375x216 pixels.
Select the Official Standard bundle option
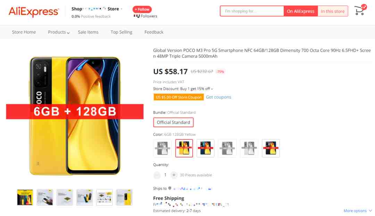click(x=173, y=122)
